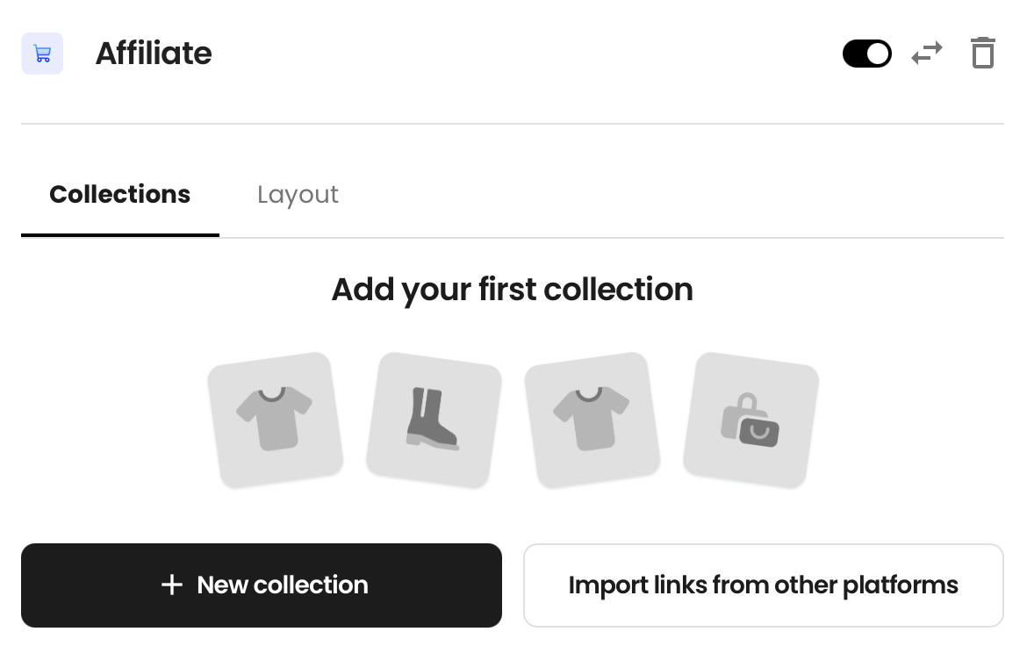Screen dimensions: 1027x646
Task: Click the blue shopping cart icon
Action: point(43,54)
